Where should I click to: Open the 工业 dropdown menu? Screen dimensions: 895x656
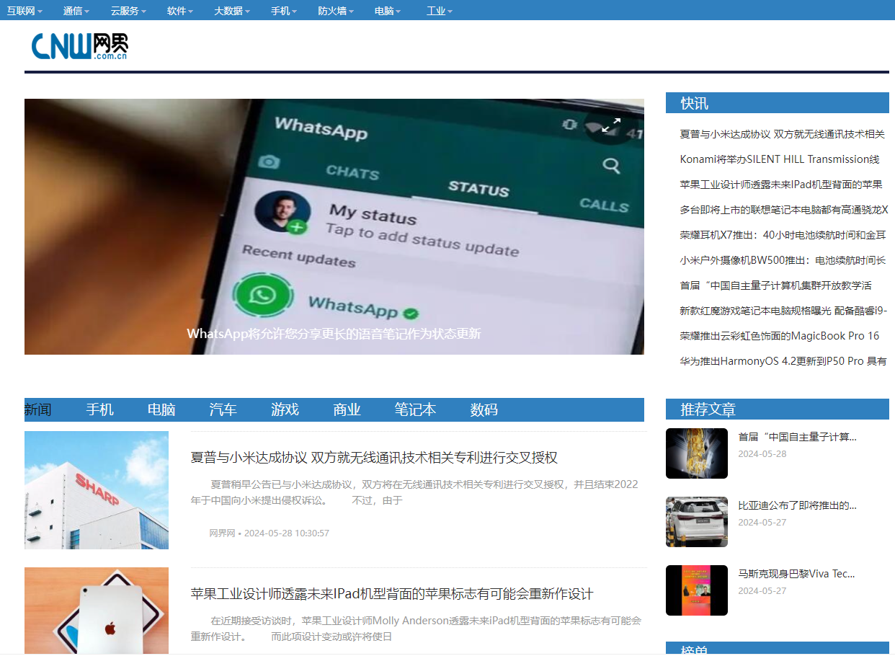pyautogui.click(x=440, y=11)
